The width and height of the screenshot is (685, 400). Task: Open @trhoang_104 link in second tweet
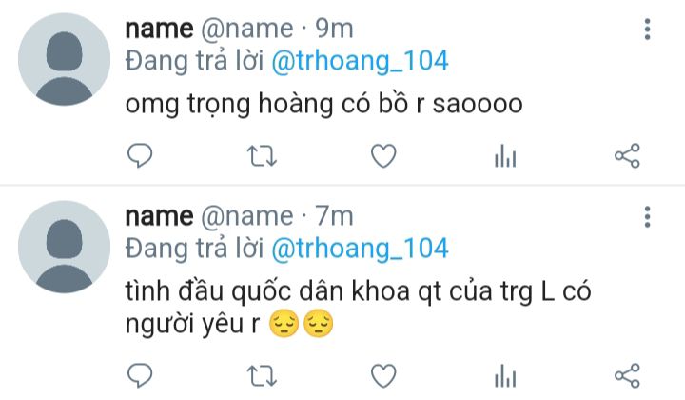click(360, 249)
